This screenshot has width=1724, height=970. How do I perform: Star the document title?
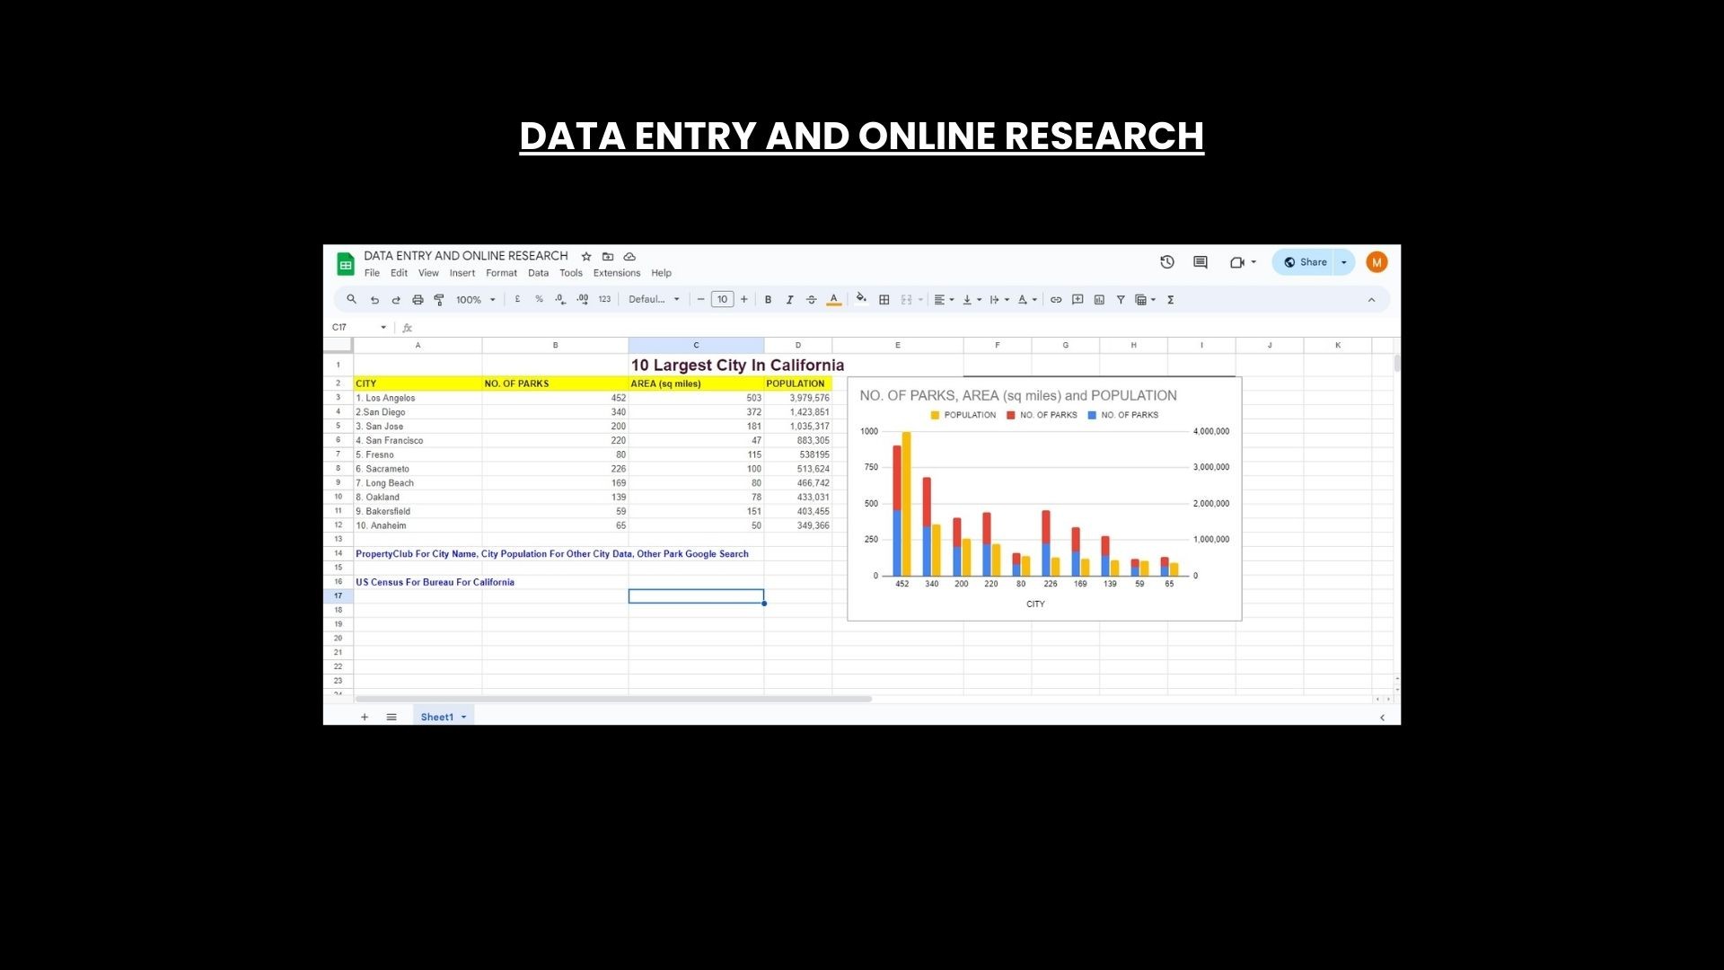click(586, 257)
